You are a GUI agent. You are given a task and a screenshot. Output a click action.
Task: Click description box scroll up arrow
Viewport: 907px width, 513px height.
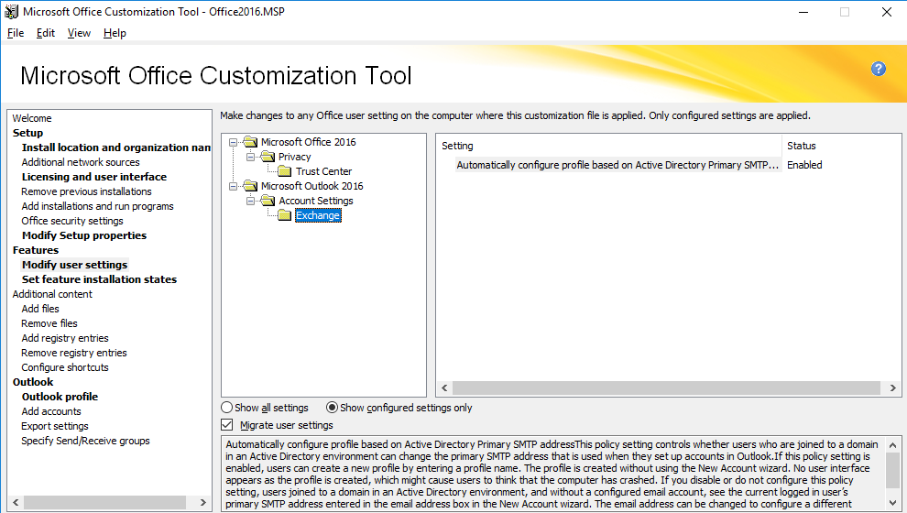point(892,445)
